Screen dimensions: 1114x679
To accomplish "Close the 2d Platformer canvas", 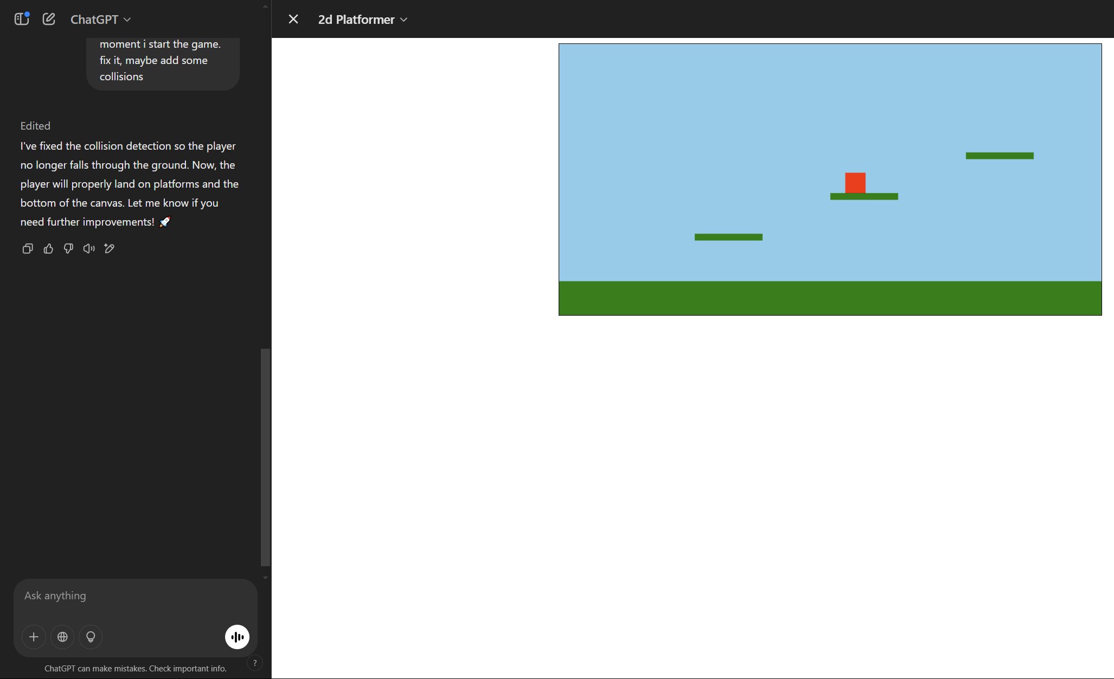I will point(293,20).
